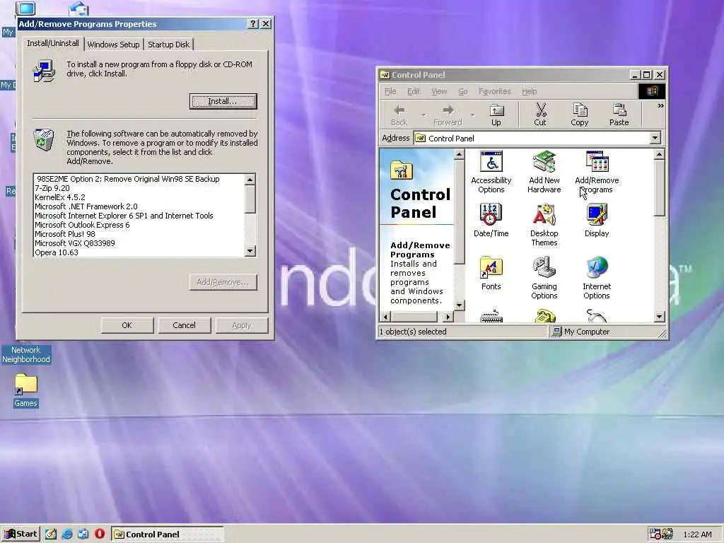Select Add/Remove Programs icon in Control Panel

point(597,172)
